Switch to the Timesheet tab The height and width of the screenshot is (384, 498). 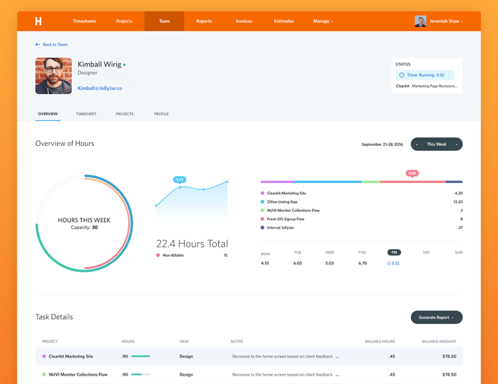pyautogui.click(x=86, y=114)
